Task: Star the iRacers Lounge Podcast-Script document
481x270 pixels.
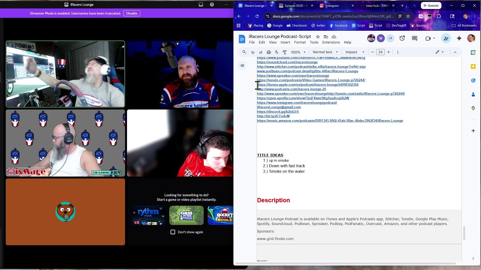Action: click(x=318, y=37)
